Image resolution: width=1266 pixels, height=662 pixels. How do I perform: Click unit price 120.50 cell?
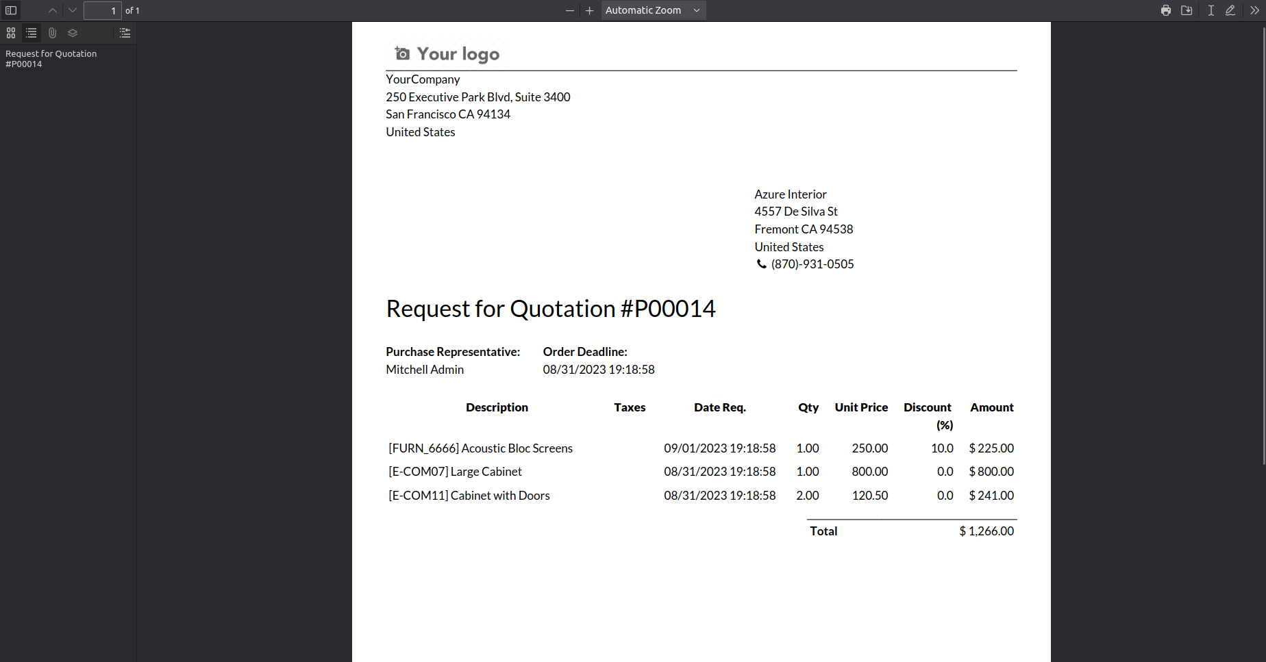pos(870,496)
